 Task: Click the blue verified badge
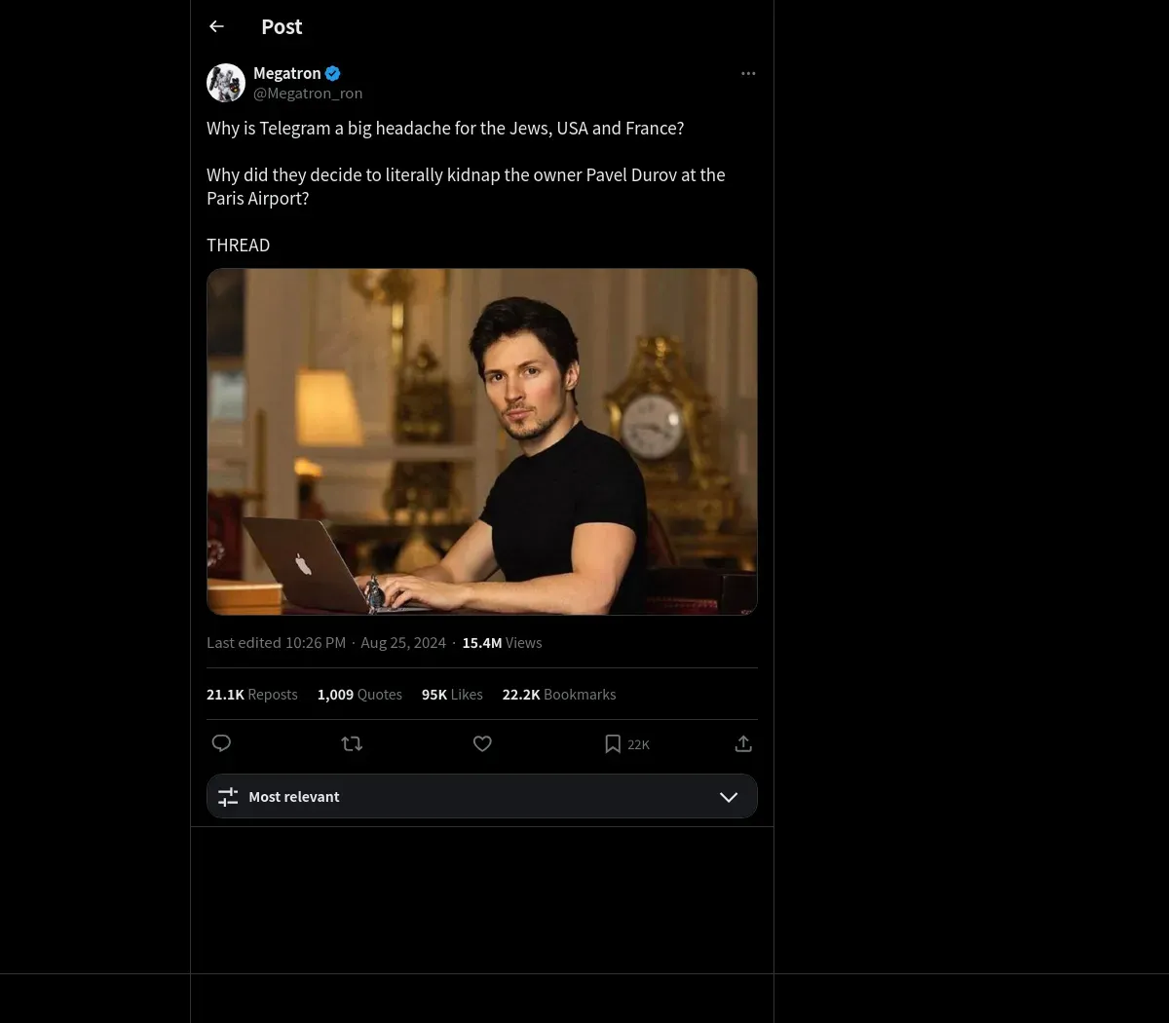[333, 73]
